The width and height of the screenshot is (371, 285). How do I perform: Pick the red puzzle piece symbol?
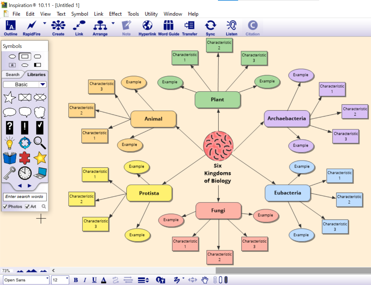pyautogui.click(x=25, y=158)
